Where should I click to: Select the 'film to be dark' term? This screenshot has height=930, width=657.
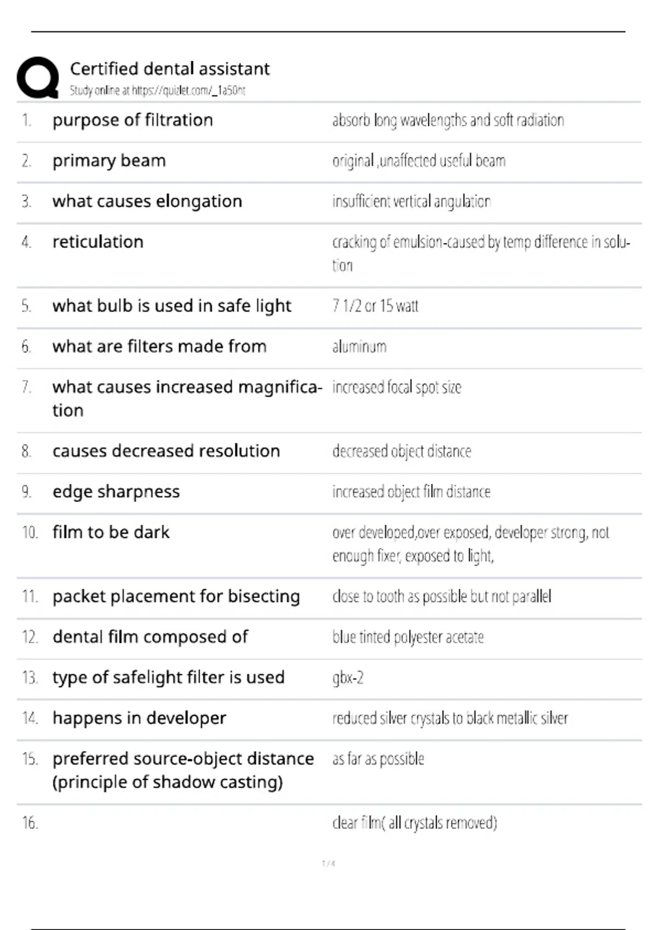[x=111, y=532]
